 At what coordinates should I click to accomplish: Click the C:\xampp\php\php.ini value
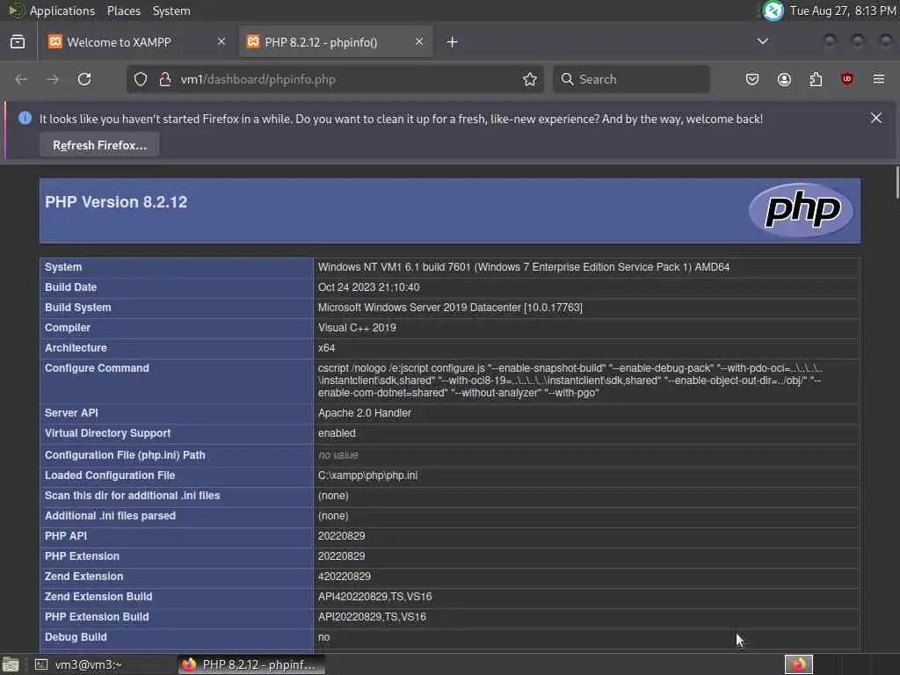[367, 475]
